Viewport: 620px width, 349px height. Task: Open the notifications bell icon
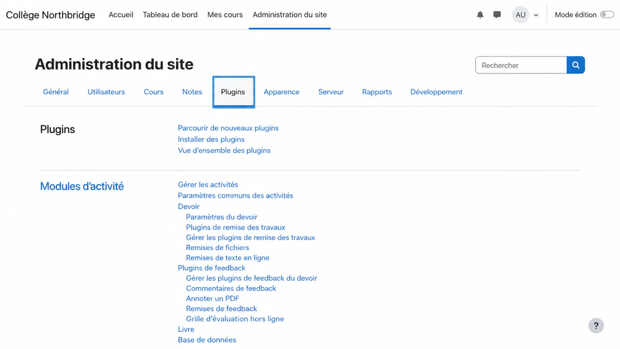[480, 15]
